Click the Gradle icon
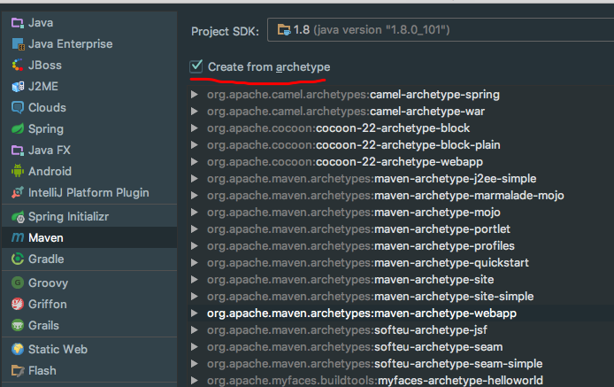 [x=18, y=259]
